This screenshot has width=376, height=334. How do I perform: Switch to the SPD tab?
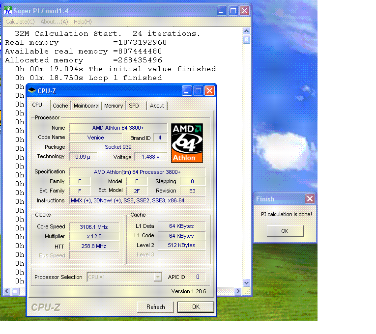click(x=134, y=106)
